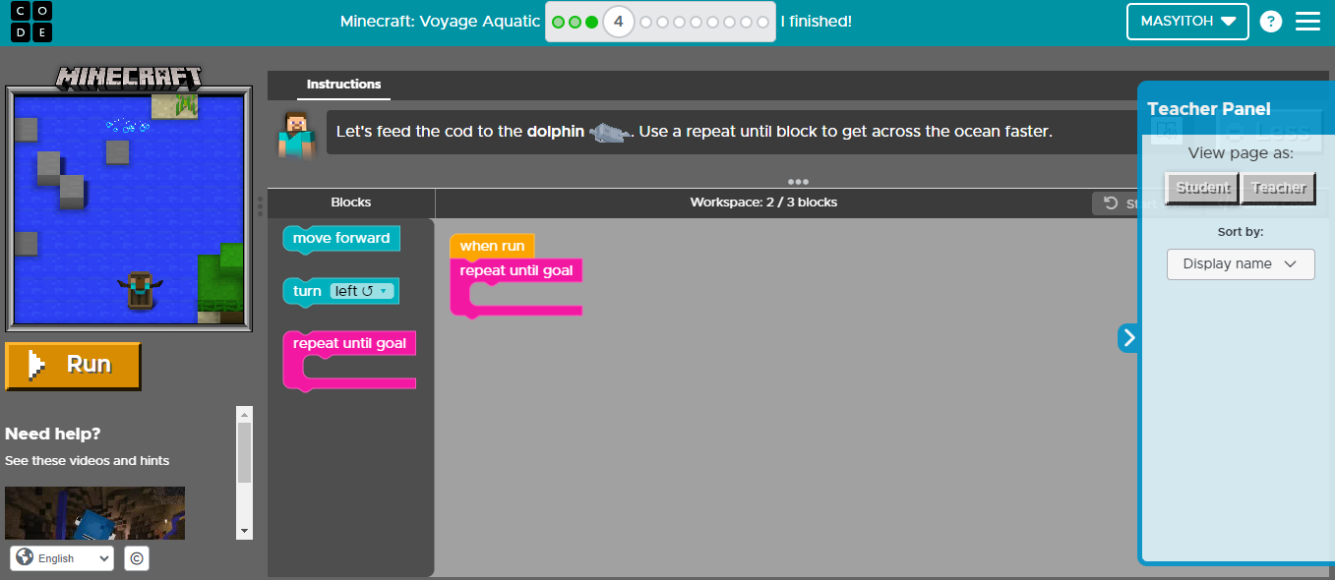
Task: Click the play arrow on Run button
Action: 36,365
